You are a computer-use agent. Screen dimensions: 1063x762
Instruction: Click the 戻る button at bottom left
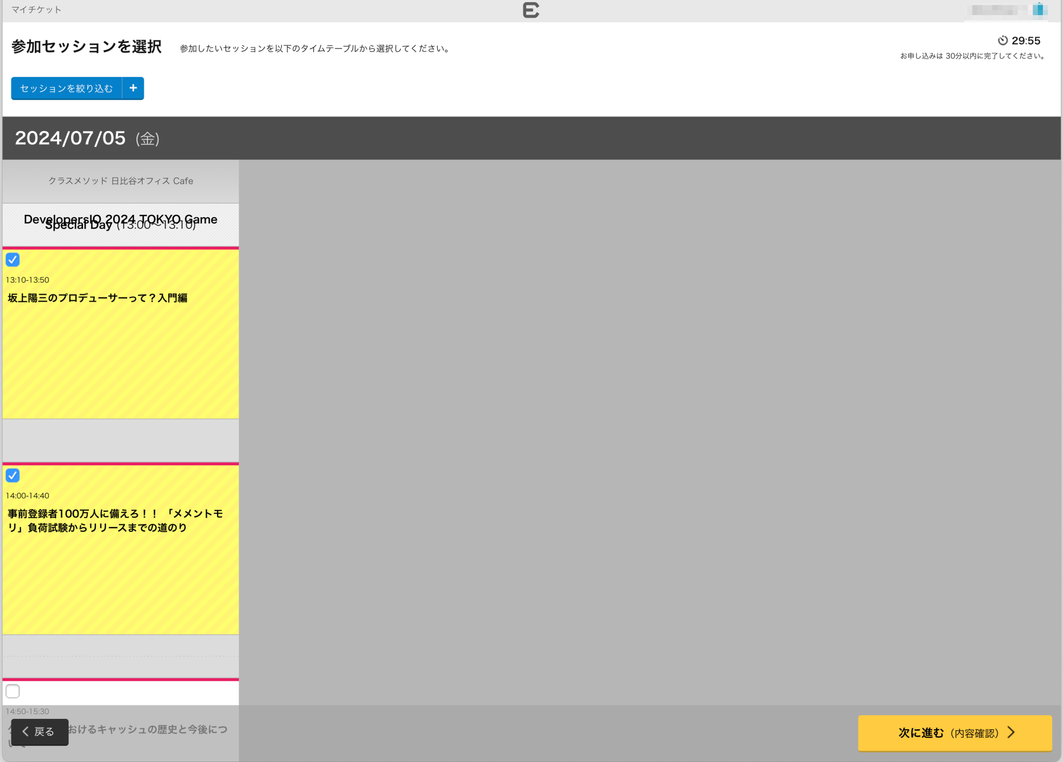click(x=39, y=731)
